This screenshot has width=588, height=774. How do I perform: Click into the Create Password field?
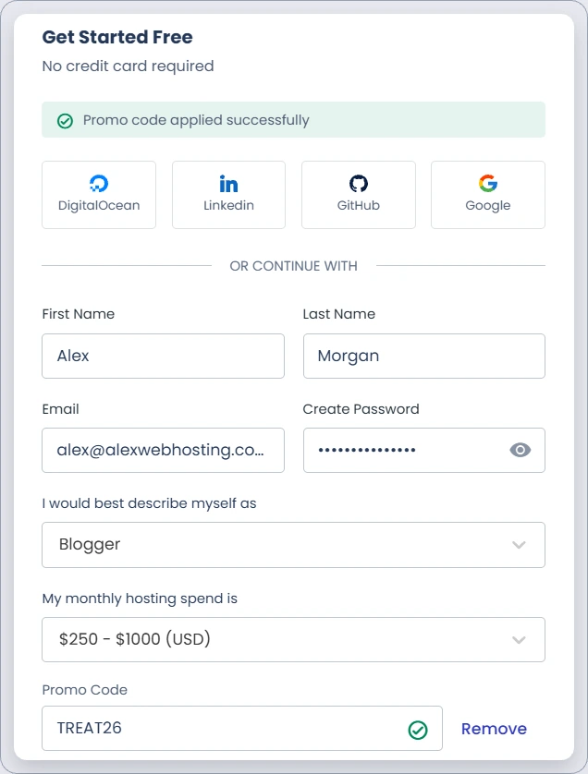point(424,450)
